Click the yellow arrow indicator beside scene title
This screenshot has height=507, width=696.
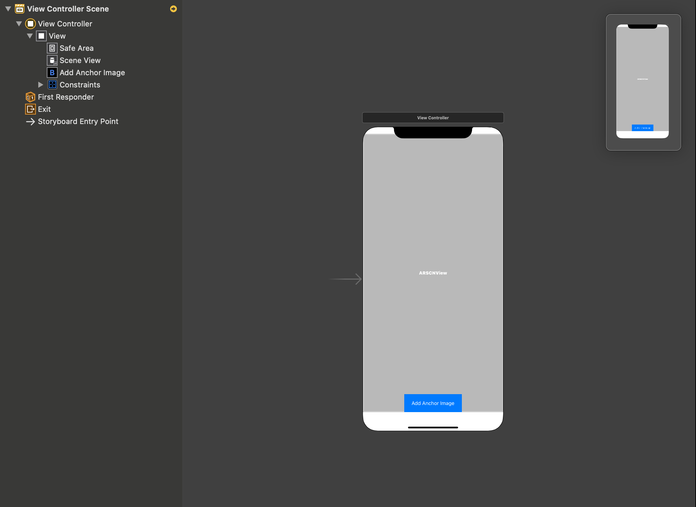click(x=173, y=9)
